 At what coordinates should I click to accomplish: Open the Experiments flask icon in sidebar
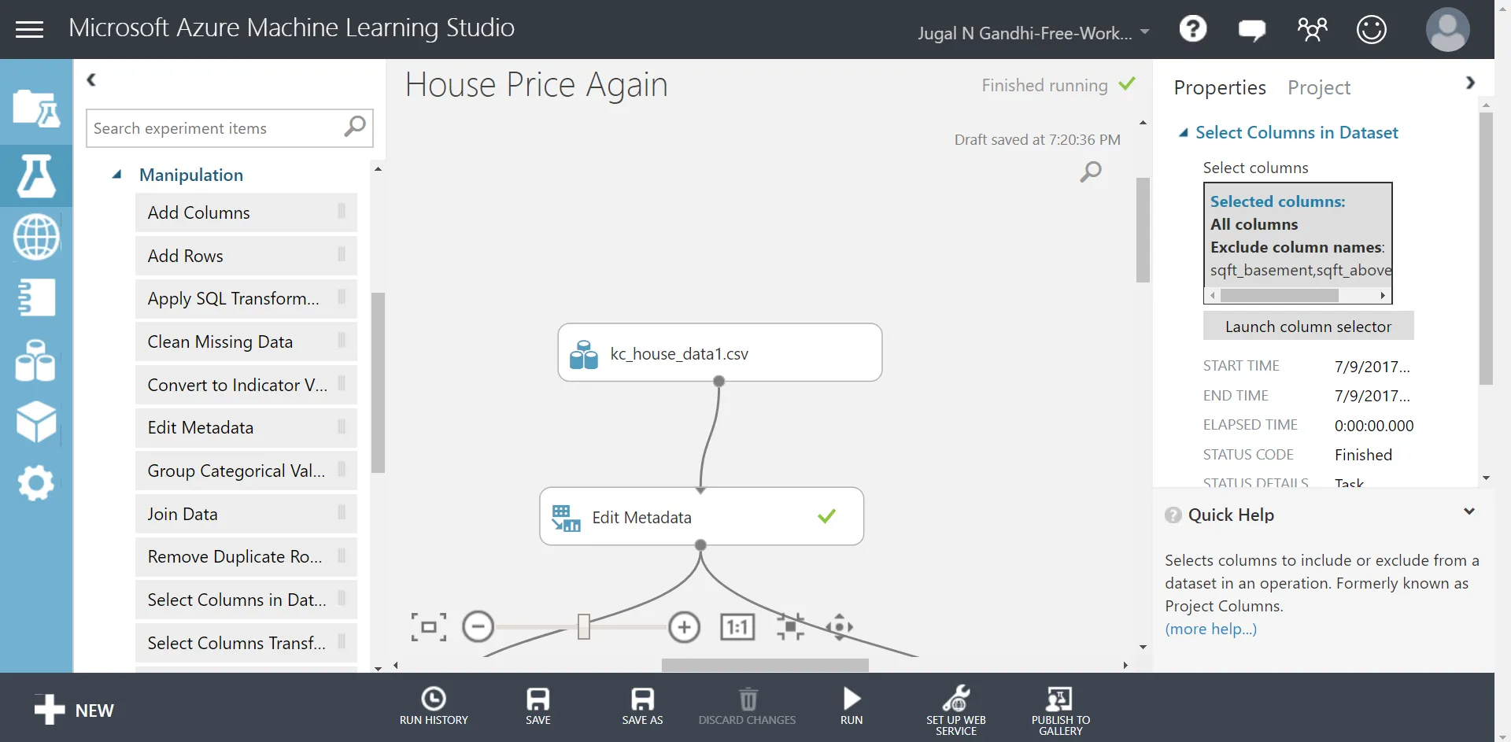[x=36, y=175]
